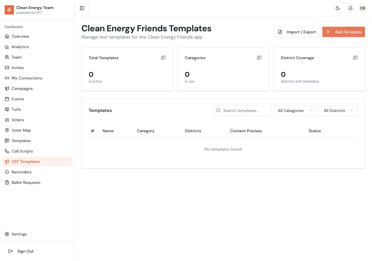Open the Analytics dashboard icon
This screenshot has width=372, height=261.
click(x=7, y=47)
